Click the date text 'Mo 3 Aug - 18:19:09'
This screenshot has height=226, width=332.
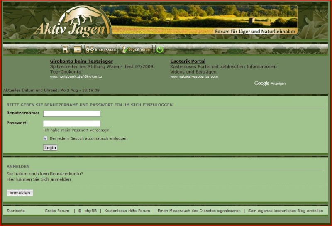click(x=80, y=90)
